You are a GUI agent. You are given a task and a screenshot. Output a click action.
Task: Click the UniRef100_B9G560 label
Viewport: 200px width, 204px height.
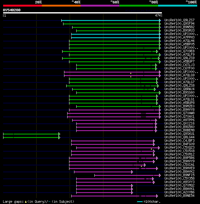[x=179, y=127]
